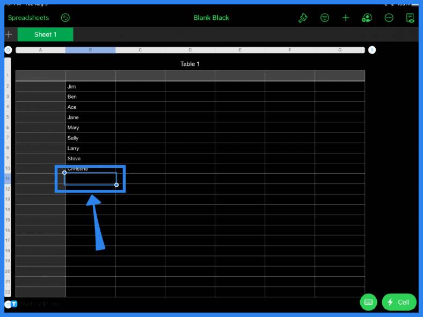Show the keyboard with the green button
Viewport: 423px width, 317px height.
click(x=368, y=302)
